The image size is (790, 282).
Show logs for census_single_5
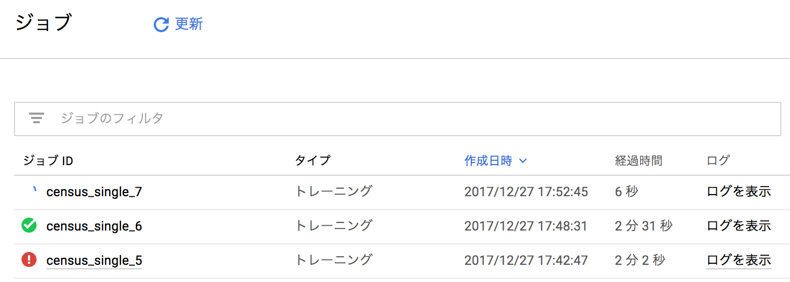pyautogui.click(x=738, y=260)
